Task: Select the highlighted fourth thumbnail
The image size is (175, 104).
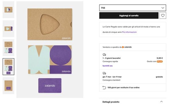Action: click(9, 67)
